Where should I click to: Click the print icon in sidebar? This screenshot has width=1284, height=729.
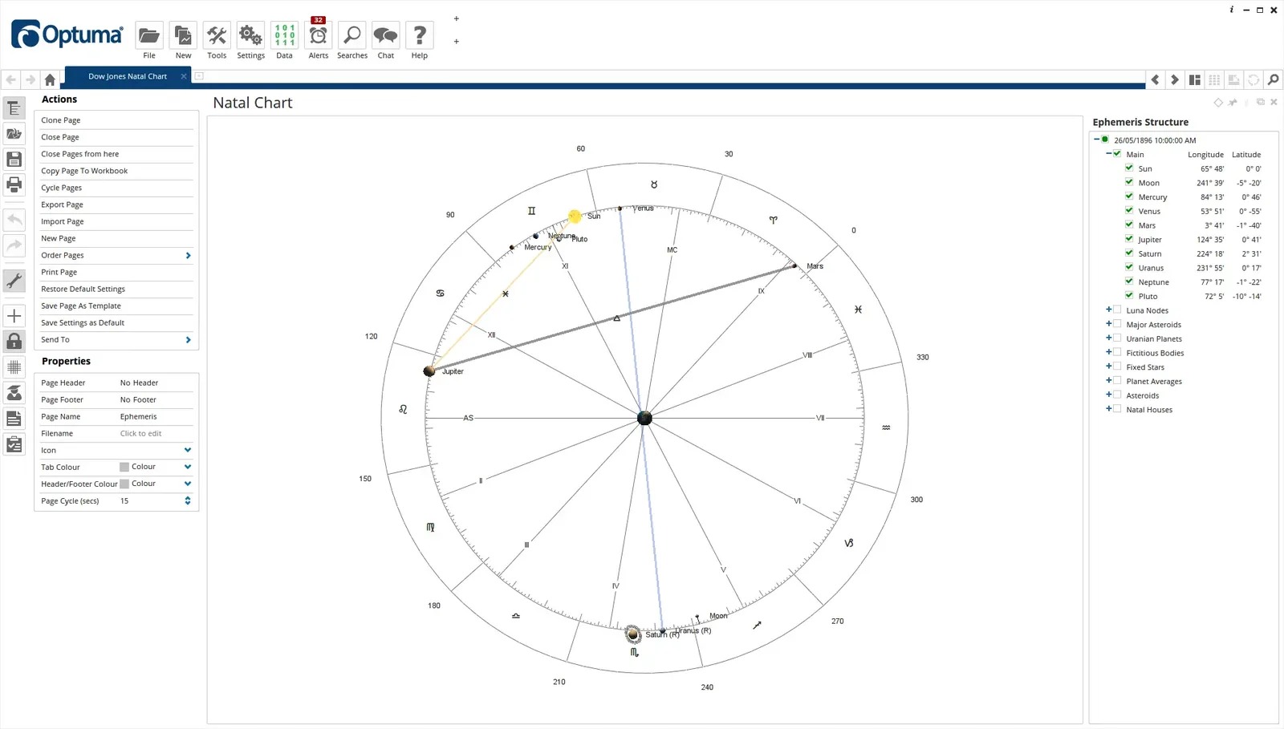[14, 184]
